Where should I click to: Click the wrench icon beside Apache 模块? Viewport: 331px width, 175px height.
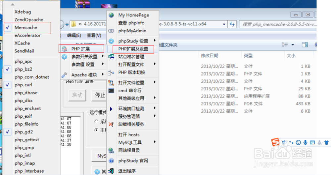click(64, 75)
